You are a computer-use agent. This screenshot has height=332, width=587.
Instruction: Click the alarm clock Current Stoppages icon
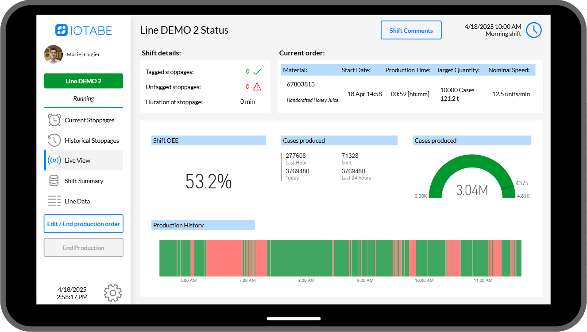pos(54,120)
